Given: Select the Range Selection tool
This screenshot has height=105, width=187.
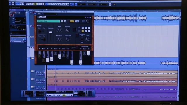Looking at the screenshot, I should coord(49,4).
